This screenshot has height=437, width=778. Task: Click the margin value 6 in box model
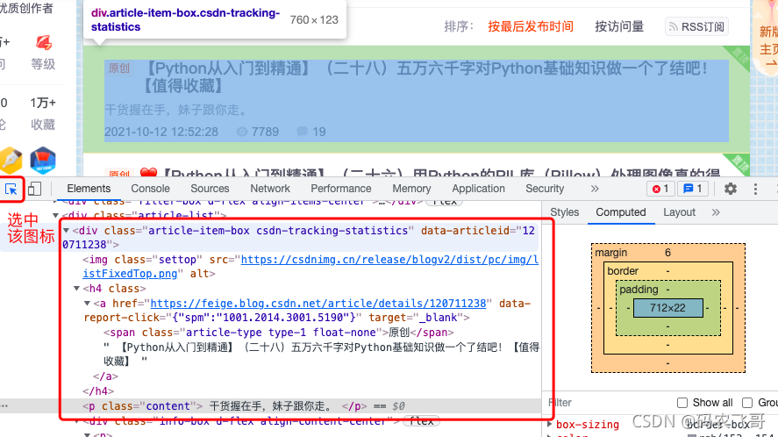pos(667,253)
